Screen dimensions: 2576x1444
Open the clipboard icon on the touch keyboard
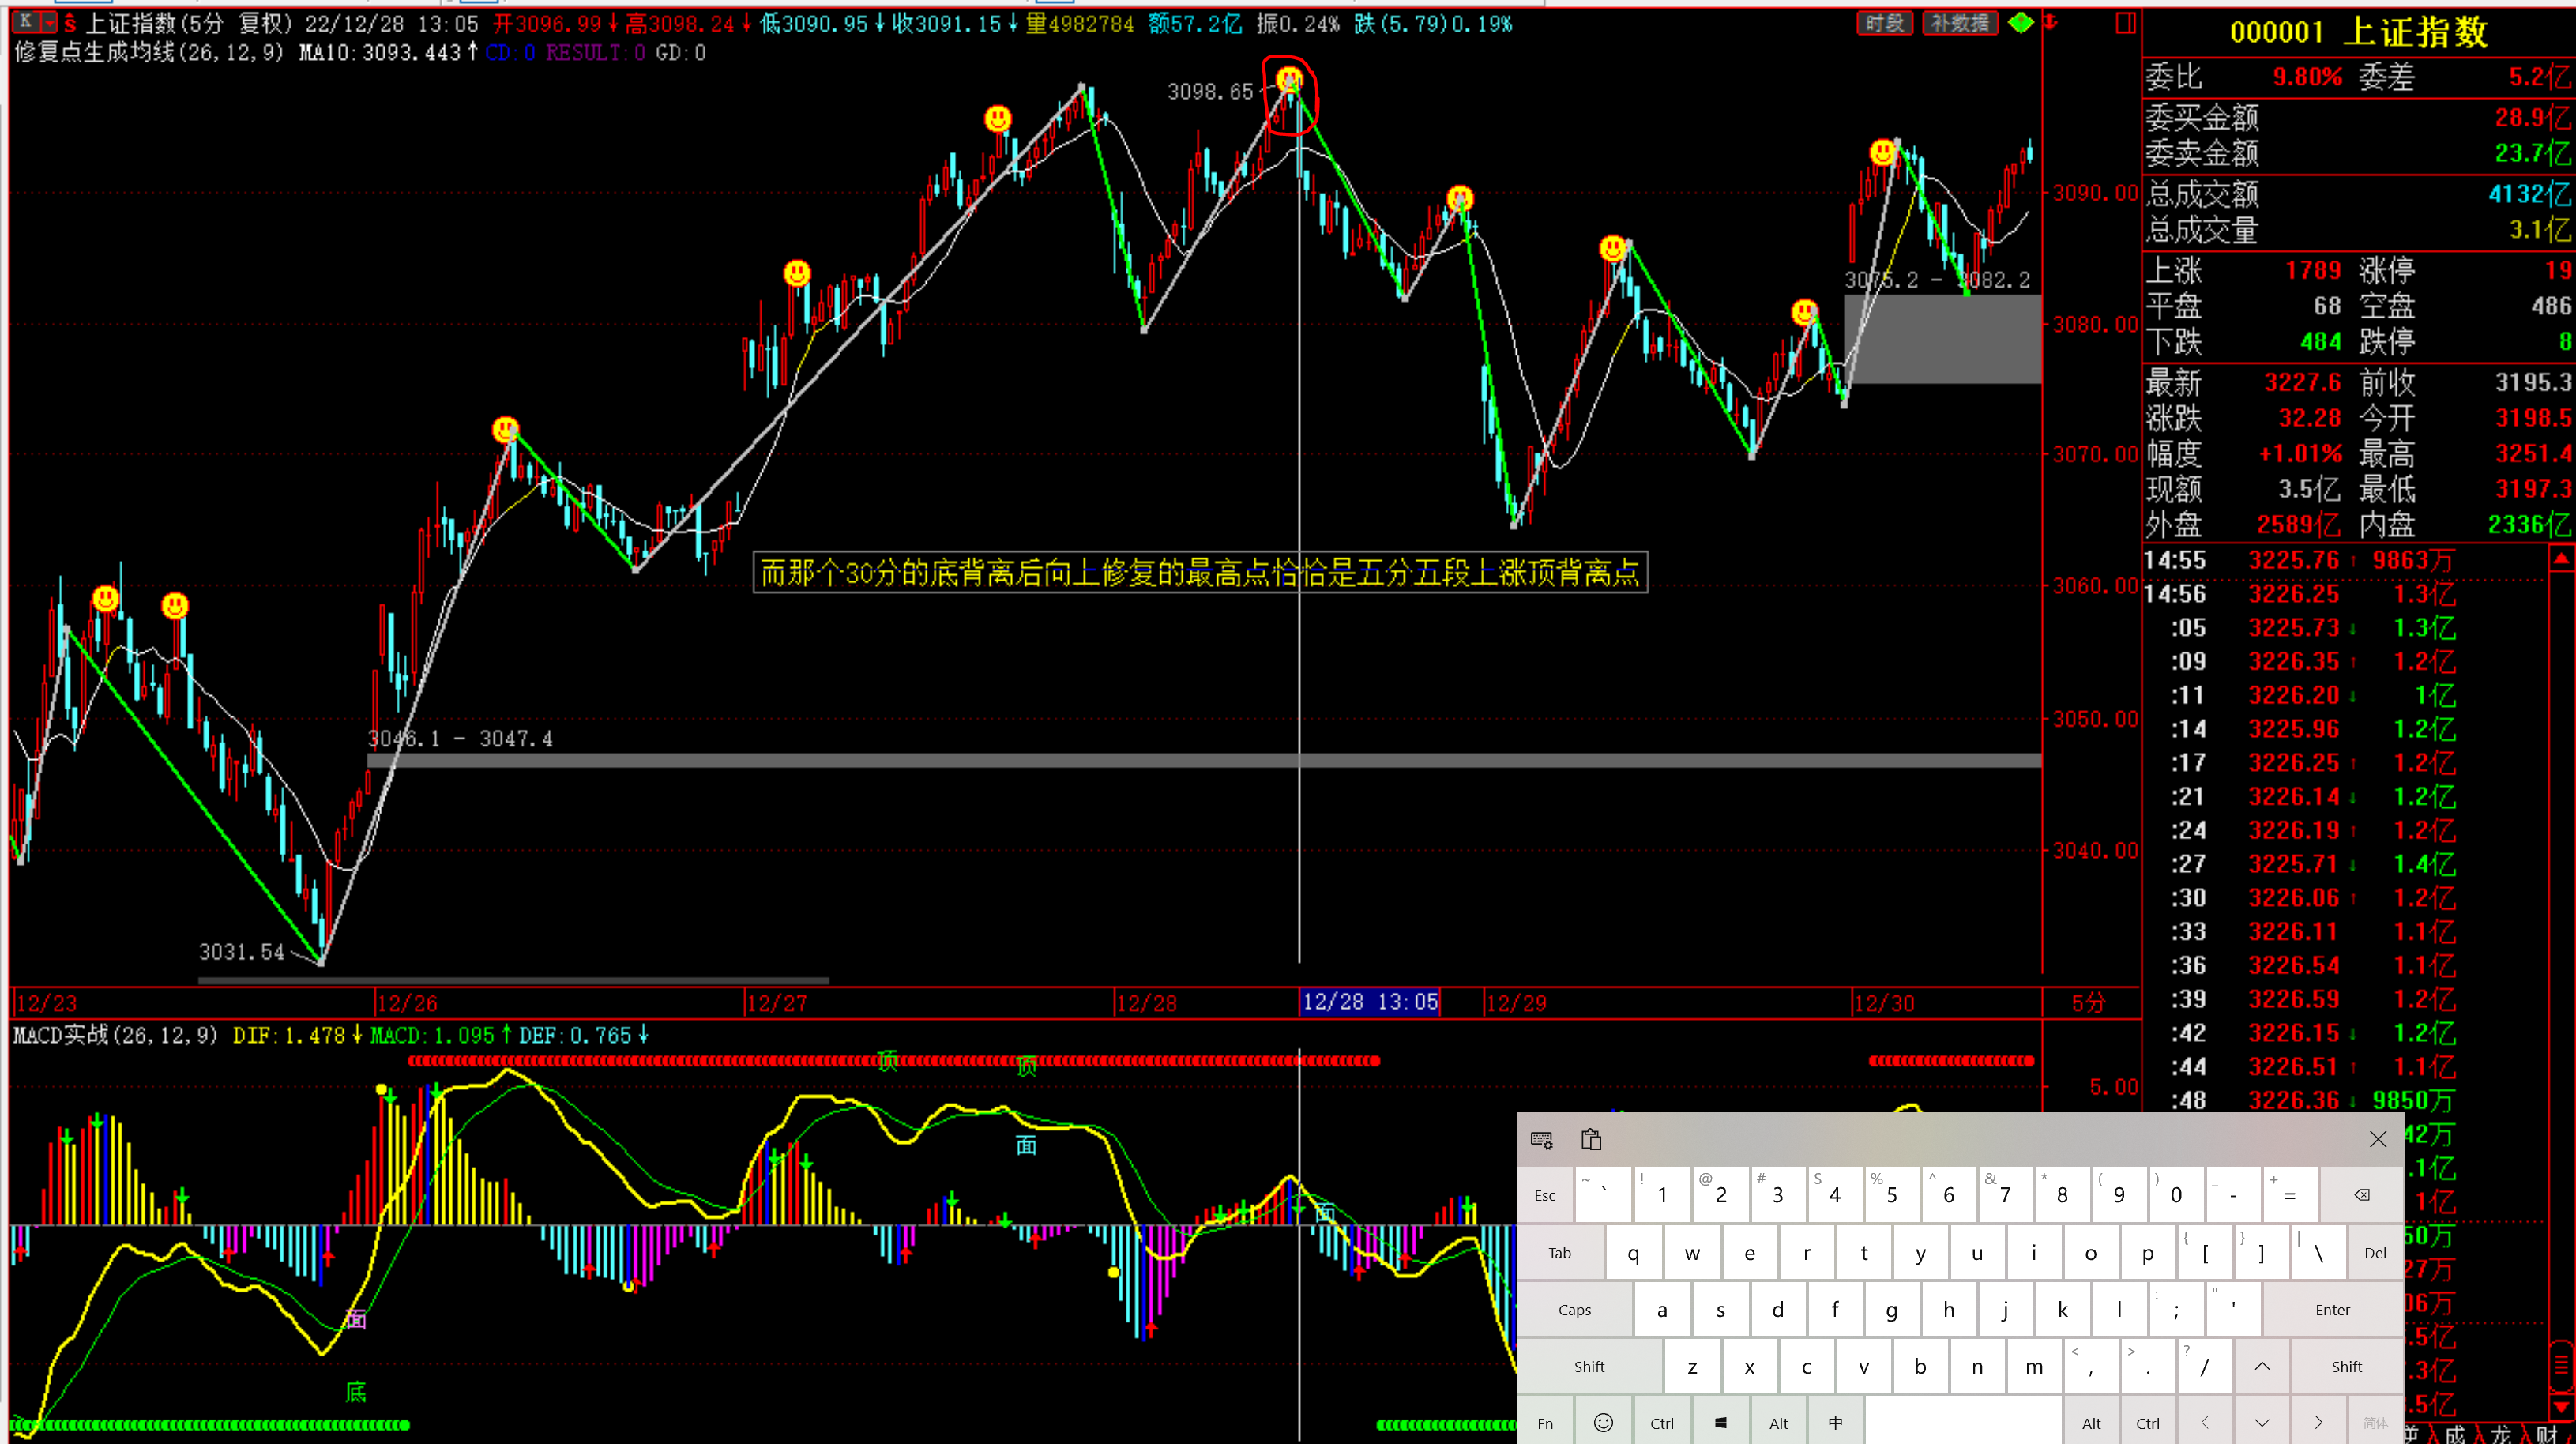1591,1139
